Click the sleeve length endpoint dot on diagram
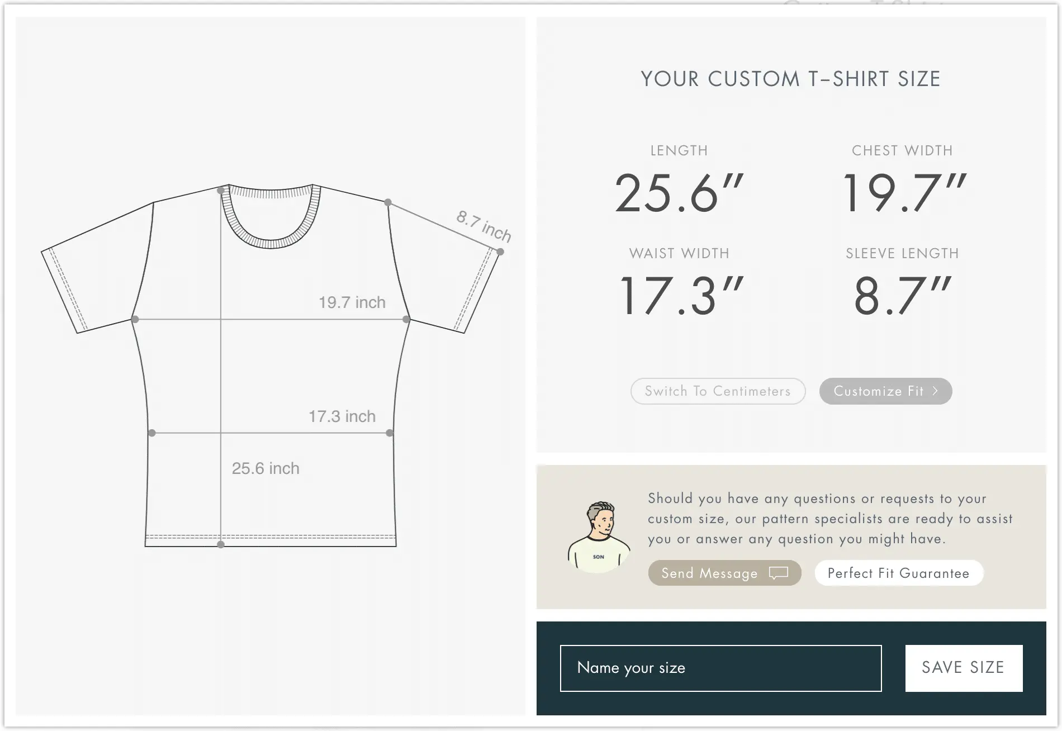 [499, 251]
